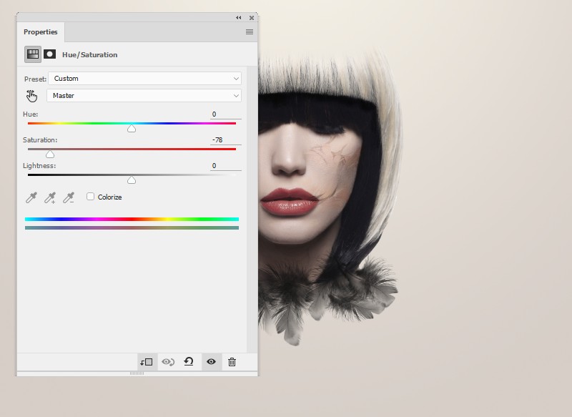Click the Lightness value field
The height and width of the screenshot is (417, 572).
click(225, 166)
